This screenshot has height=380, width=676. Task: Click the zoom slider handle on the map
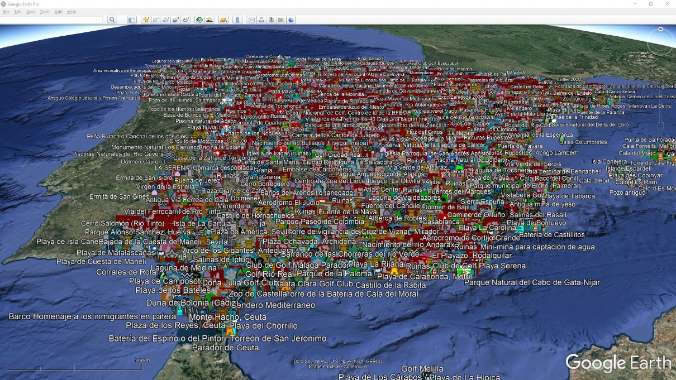[x=660, y=126]
